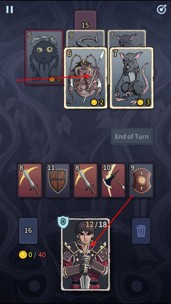171x304 pixels.
Task: Select the wooden shield card valued 11
Action: (58, 180)
